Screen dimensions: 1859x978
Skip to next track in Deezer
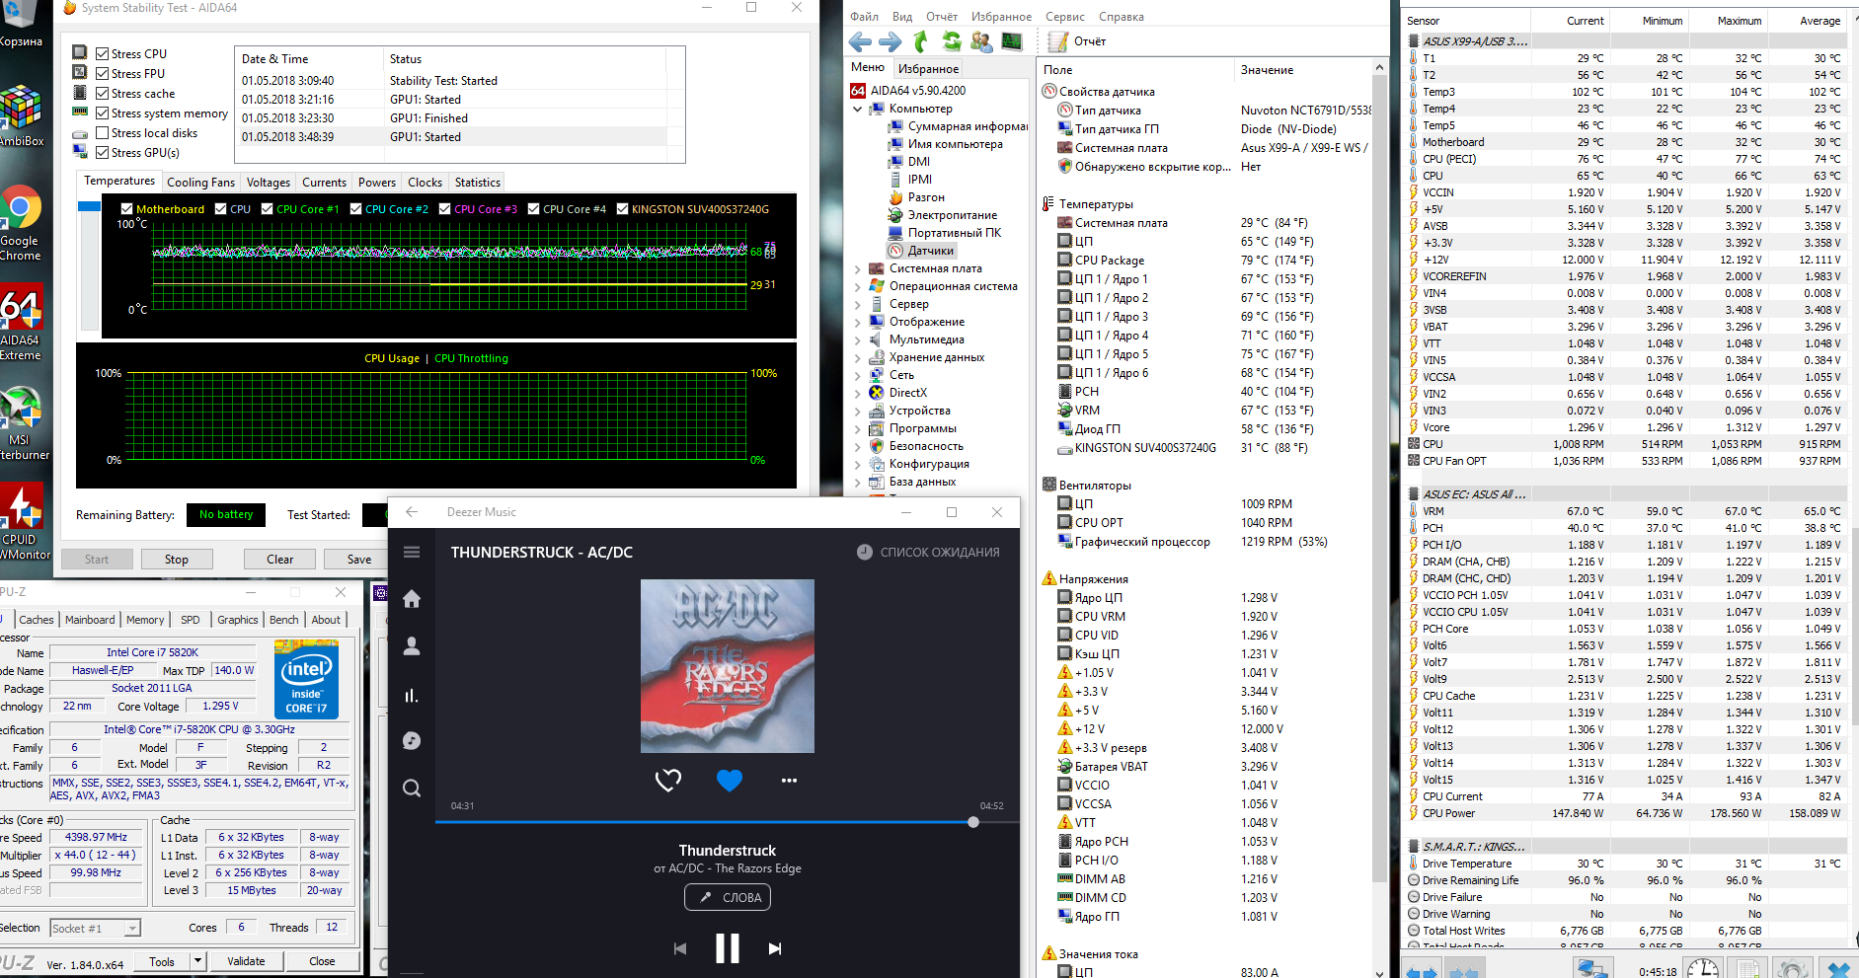coord(775,948)
